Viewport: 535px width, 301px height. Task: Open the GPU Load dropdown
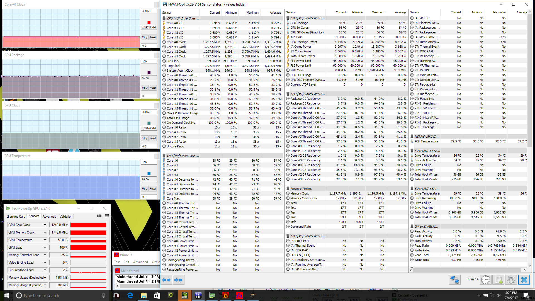click(x=45, y=247)
